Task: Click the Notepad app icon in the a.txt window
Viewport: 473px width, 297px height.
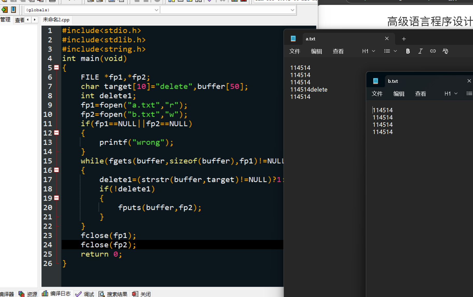Action: pos(293,39)
